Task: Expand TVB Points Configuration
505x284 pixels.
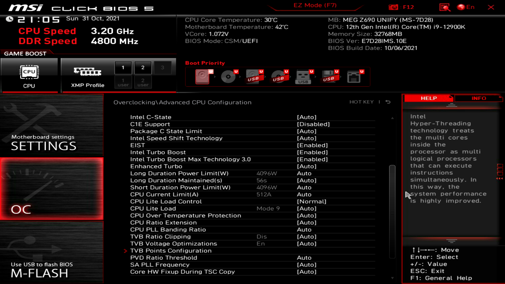Action: [171, 250]
